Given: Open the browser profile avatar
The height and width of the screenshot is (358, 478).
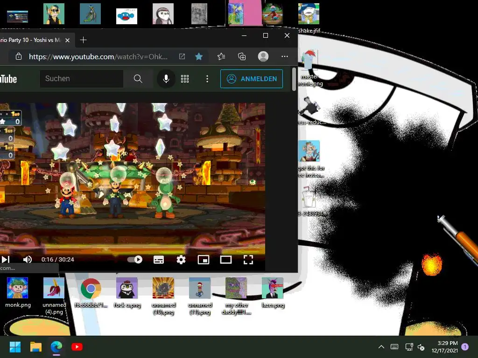Looking at the screenshot, I should coord(263,56).
